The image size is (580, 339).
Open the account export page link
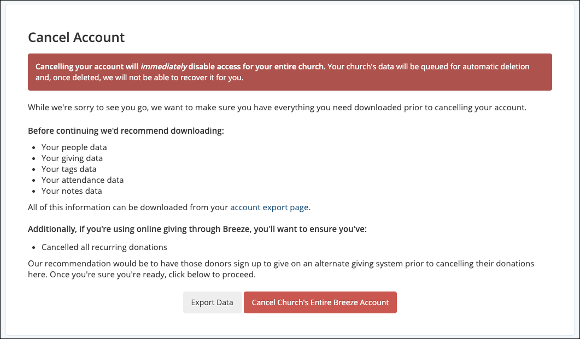click(x=270, y=207)
